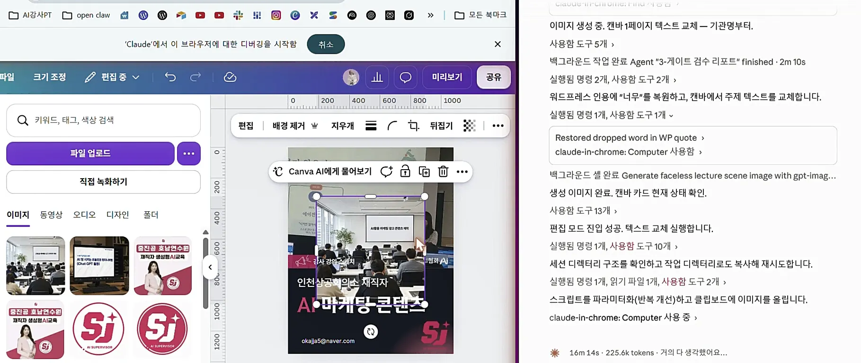The image size is (861, 363).
Task: Open the 편집 중 mode dropdown
Action: coord(112,77)
